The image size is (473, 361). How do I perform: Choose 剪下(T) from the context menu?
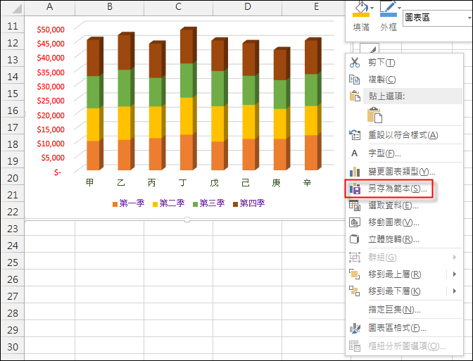pyautogui.click(x=404, y=63)
